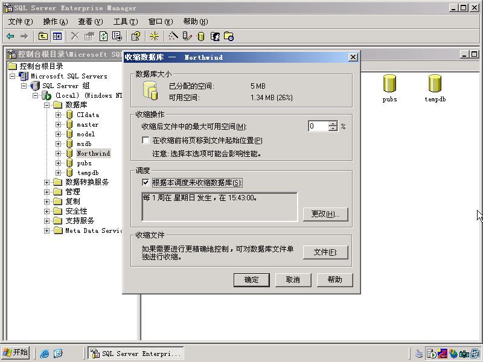Select Meta Data Services node in tree
This screenshot has width=483, height=362.
point(94,230)
